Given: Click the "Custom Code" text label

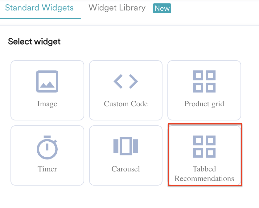Looking at the screenshot, I should [x=126, y=104].
